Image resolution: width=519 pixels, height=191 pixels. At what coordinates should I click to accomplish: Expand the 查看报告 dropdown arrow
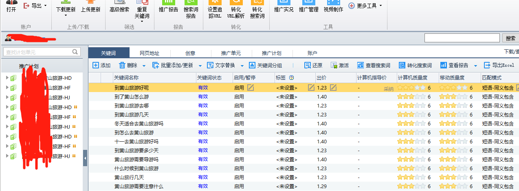click(475, 66)
